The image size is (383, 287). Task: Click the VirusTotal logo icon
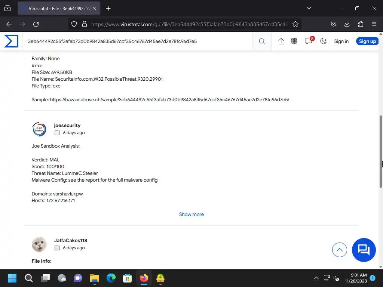pos(11,41)
